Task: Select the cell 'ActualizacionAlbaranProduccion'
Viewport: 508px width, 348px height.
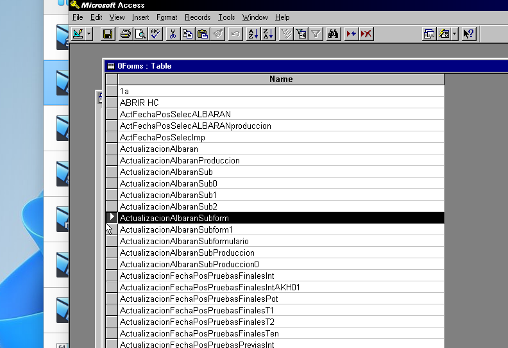Action: (281, 160)
